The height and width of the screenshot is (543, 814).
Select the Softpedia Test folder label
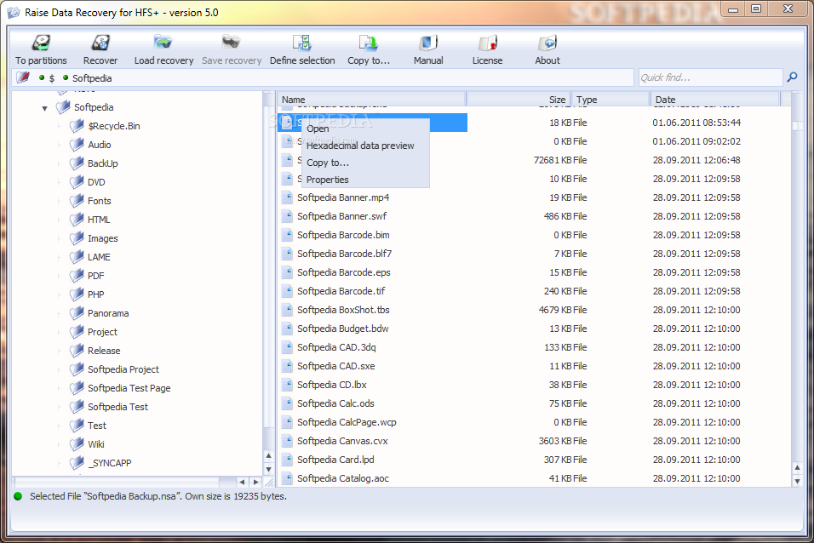(x=118, y=407)
